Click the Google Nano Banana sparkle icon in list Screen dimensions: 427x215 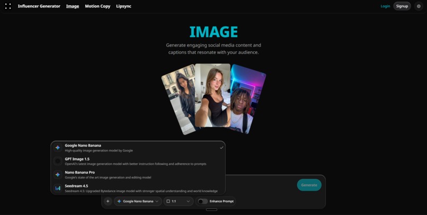tap(58, 148)
